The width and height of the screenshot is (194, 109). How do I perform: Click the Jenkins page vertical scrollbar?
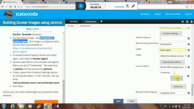pyautogui.click(x=192, y=90)
